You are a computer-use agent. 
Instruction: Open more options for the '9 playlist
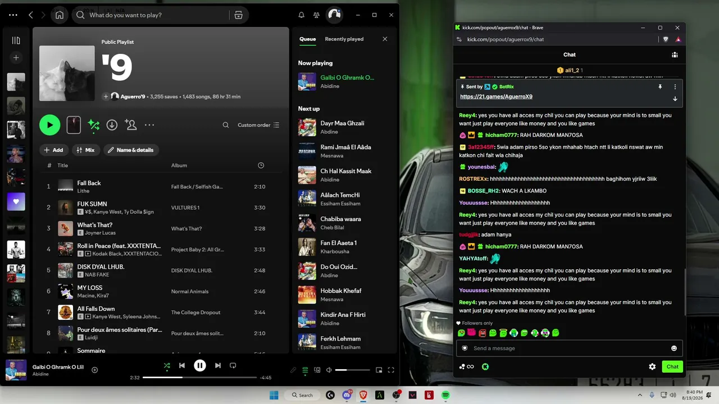click(x=149, y=125)
